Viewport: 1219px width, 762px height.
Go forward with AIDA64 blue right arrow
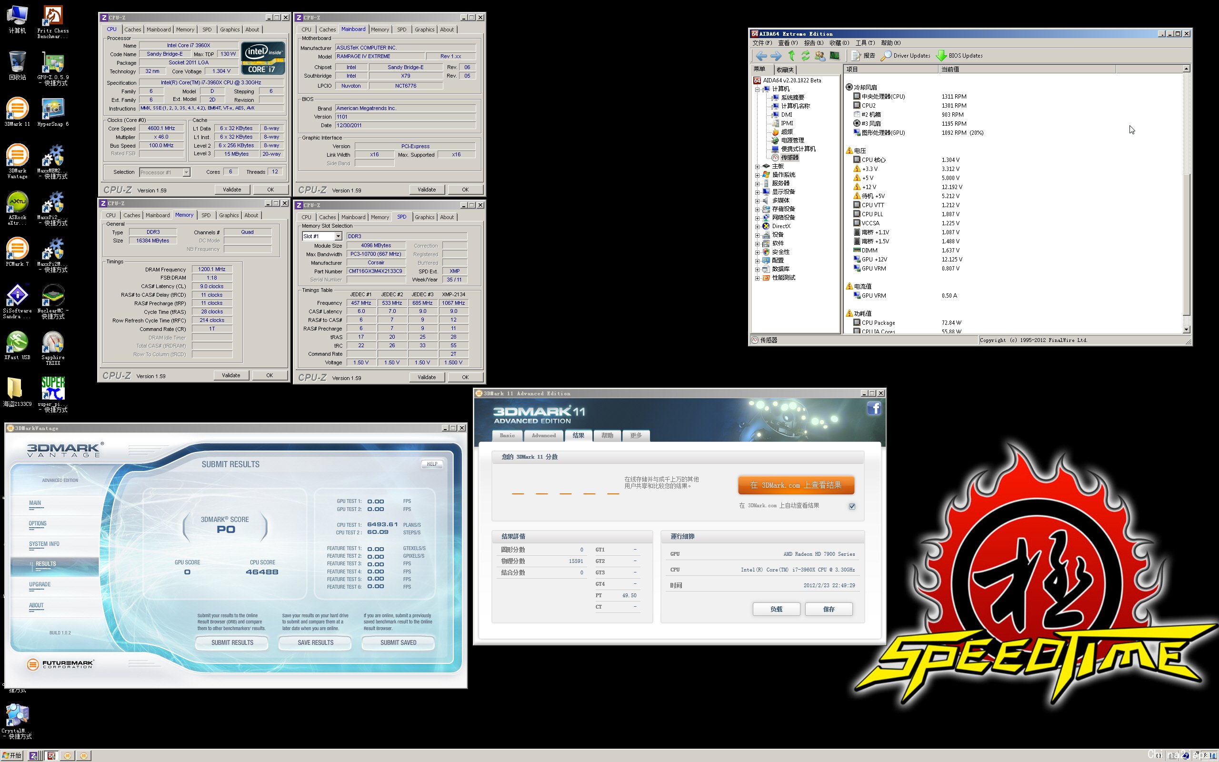[x=776, y=56]
